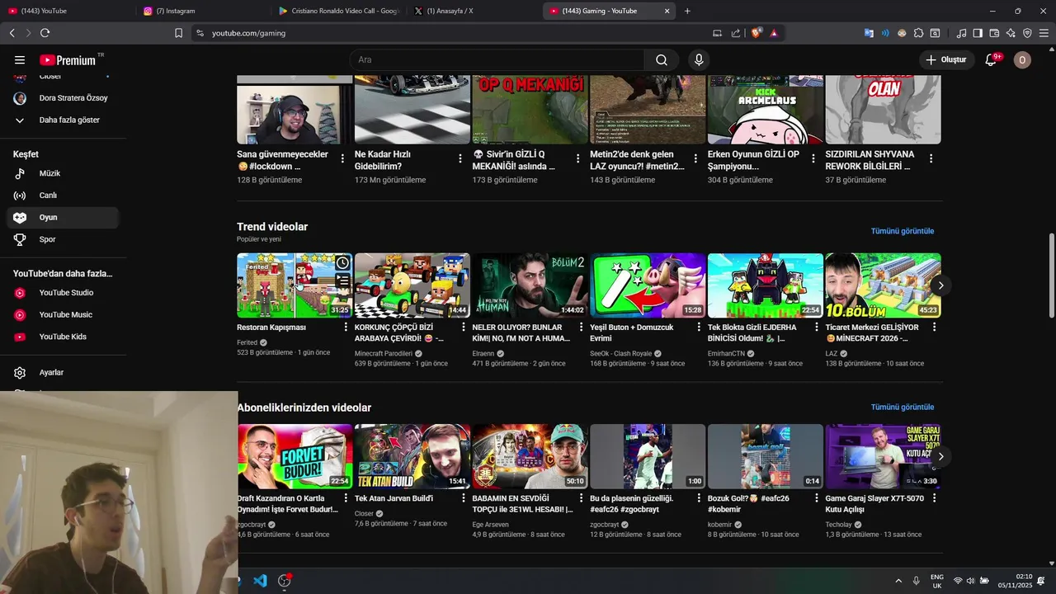Open the share page icon in the address bar
Image resolution: width=1056 pixels, height=594 pixels.
736,33
